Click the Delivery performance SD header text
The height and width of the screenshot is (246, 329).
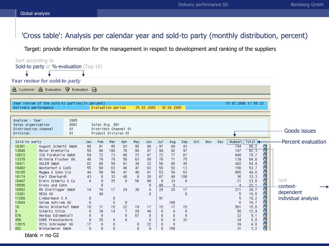[x=203, y=4]
